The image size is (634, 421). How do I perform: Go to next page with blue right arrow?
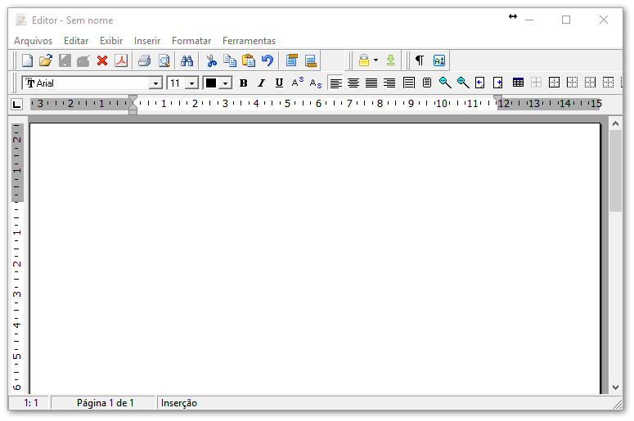pyautogui.click(x=497, y=83)
